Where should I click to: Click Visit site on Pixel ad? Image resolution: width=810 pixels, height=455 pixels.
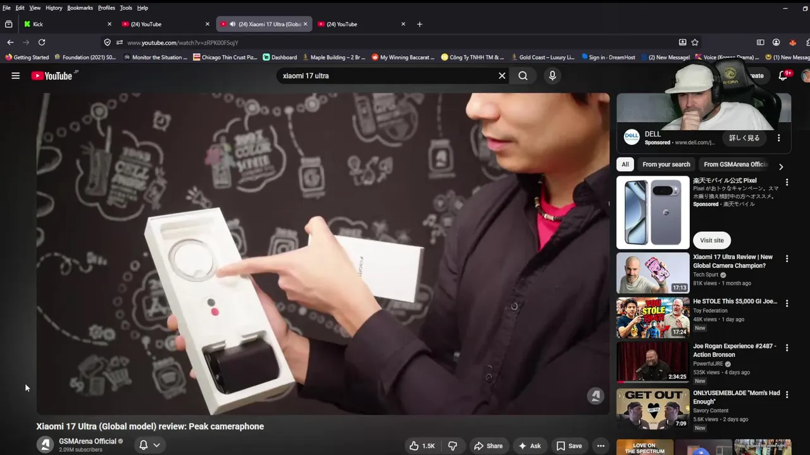712,240
